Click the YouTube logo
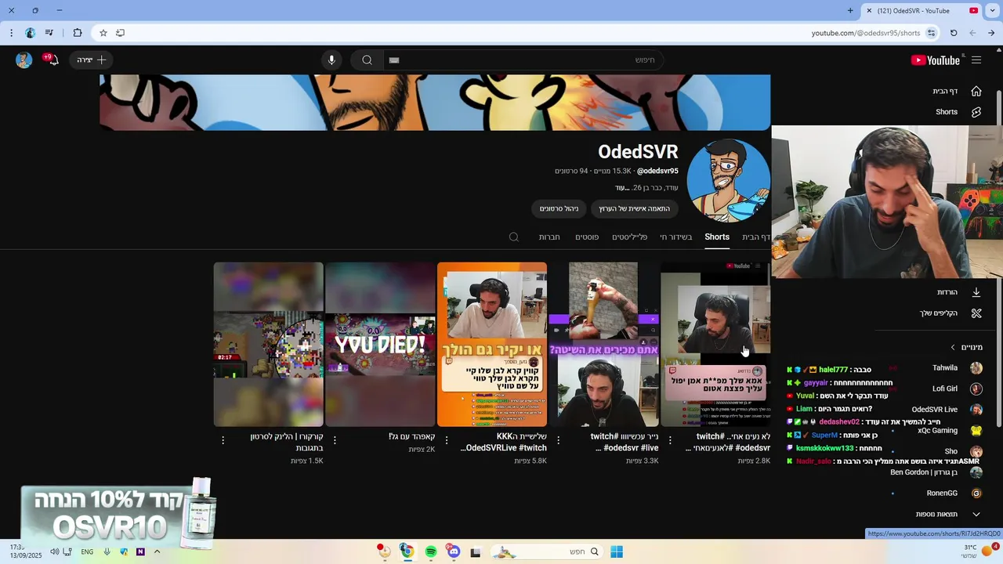This screenshot has width=1003, height=564. click(x=936, y=60)
